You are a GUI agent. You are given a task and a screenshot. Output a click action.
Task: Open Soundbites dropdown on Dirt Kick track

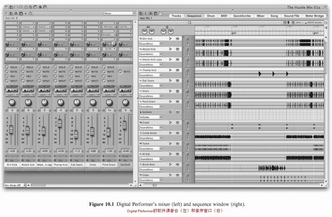pyautogui.click(x=151, y=44)
